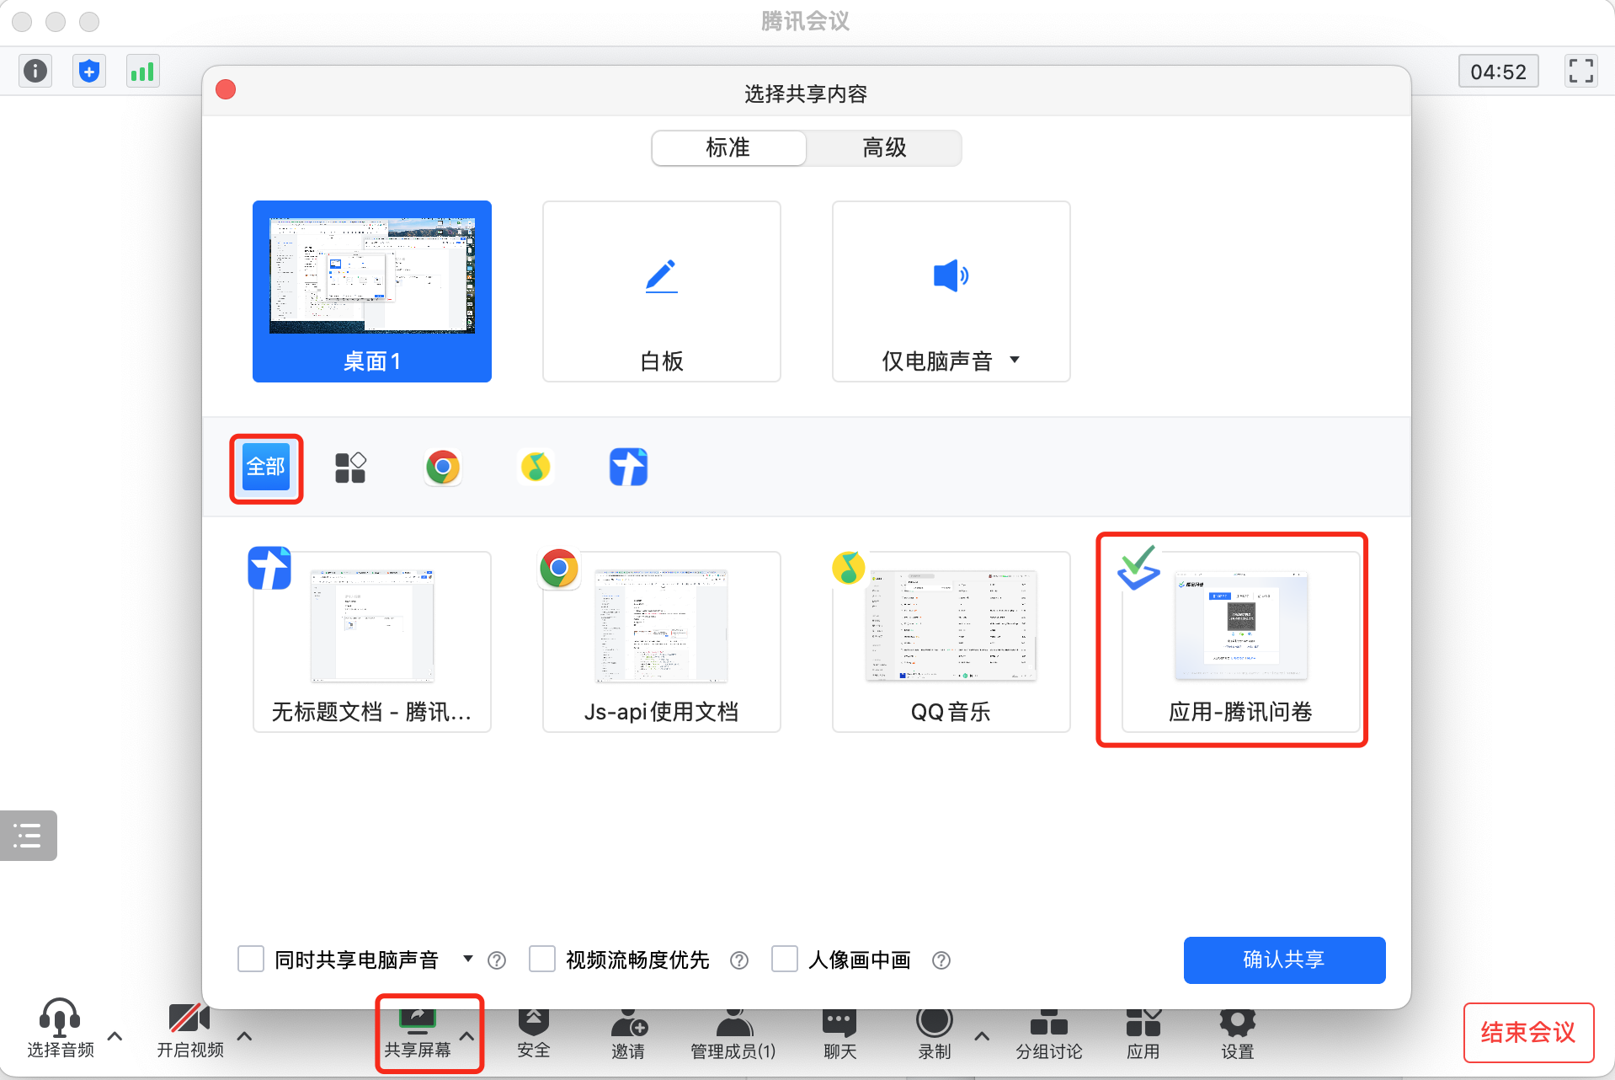Click the blue security shield icon
This screenshot has height=1080, width=1615.
click(x=89, y=71)
